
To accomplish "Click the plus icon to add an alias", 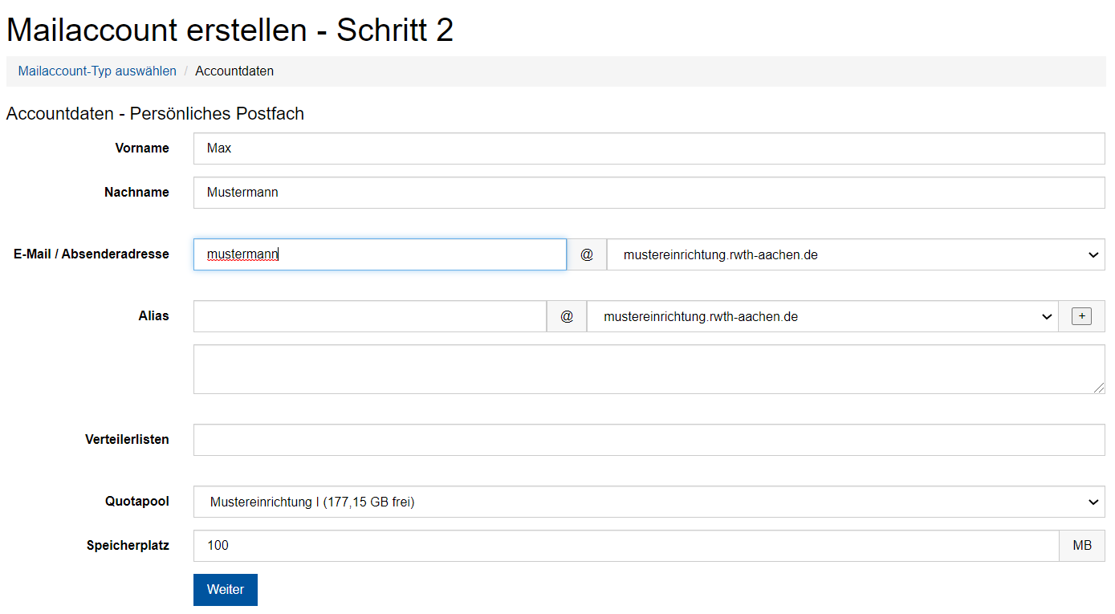I will click(1081, 315).
